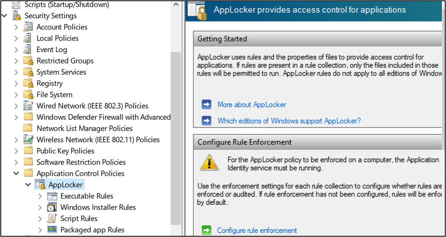446x237 pixels.
Task: Expand the Account Policies node
Action: tap(16, 27)
